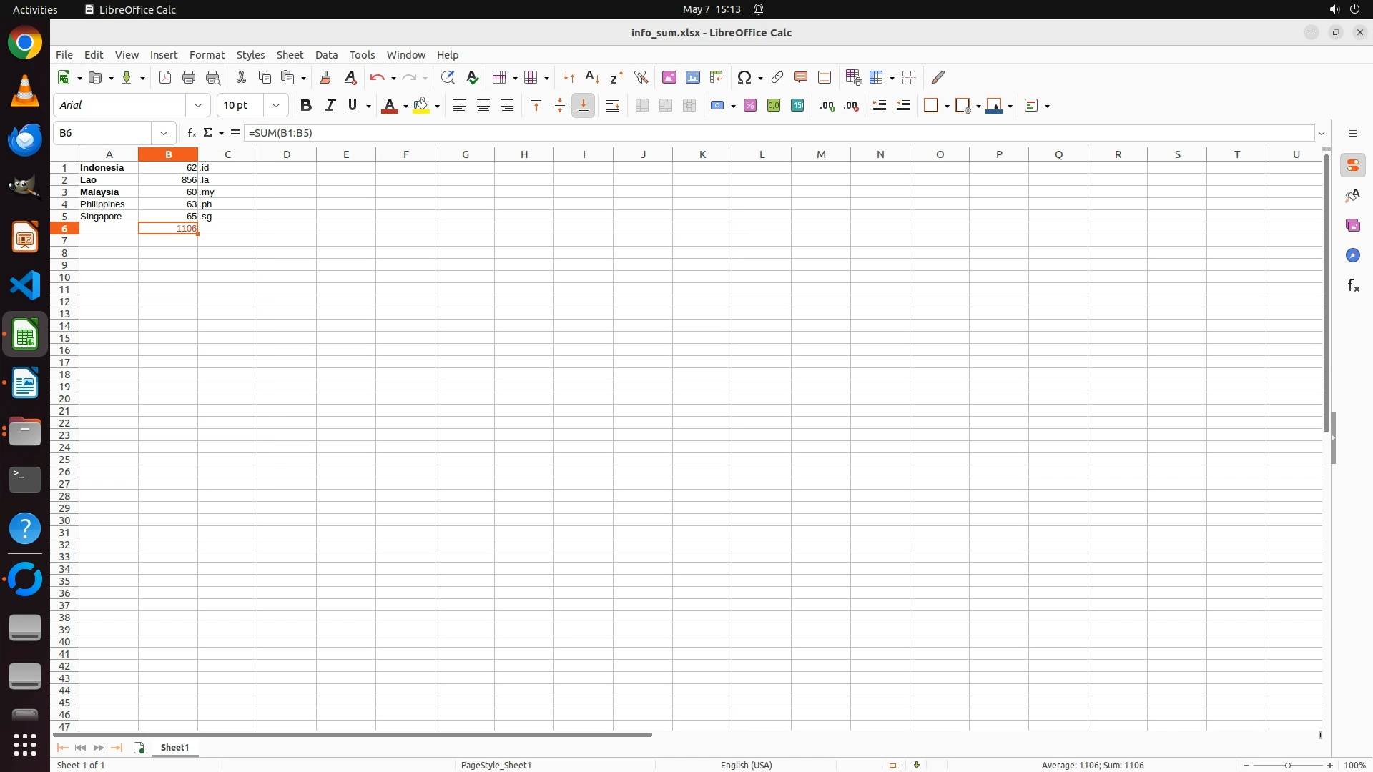
Task: Click the Sort Ascending icon
Action: click(x=592, y=77)
